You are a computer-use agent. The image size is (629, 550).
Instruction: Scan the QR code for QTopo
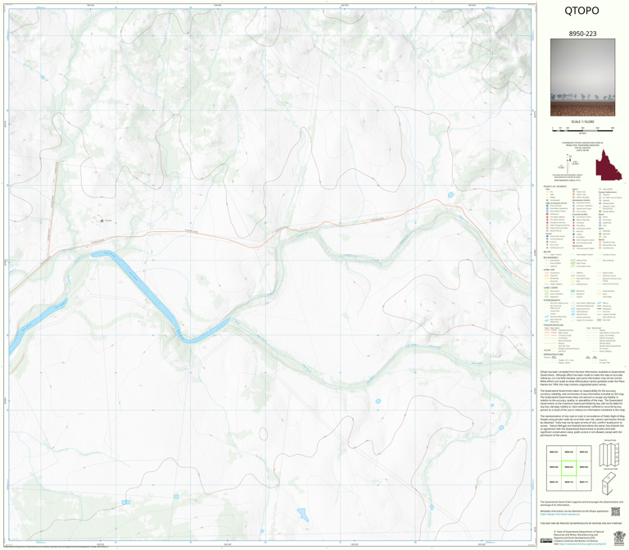(x=615, y=511)
